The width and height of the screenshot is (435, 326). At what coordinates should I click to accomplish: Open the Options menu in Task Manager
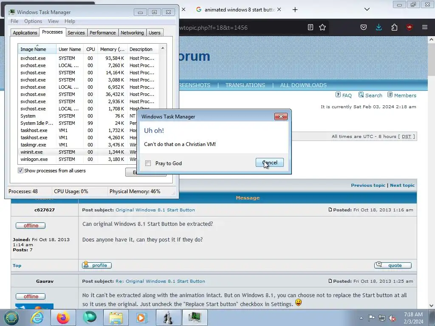click(x=33, y=21)
